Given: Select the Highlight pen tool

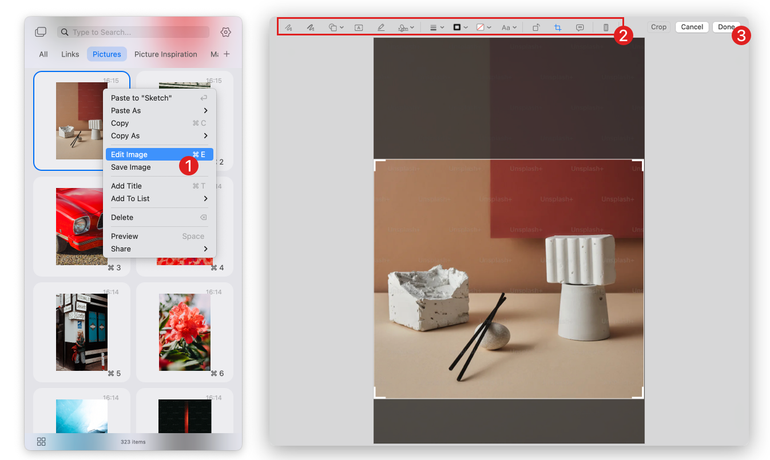Looking at the screenshot, I should [x=381, y=27].
